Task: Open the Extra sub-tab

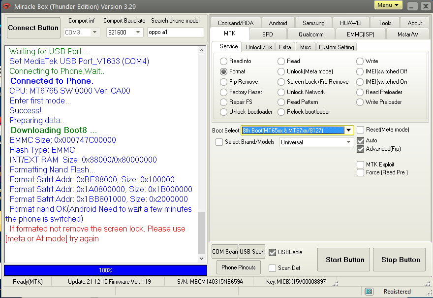Action: point(285,47)
